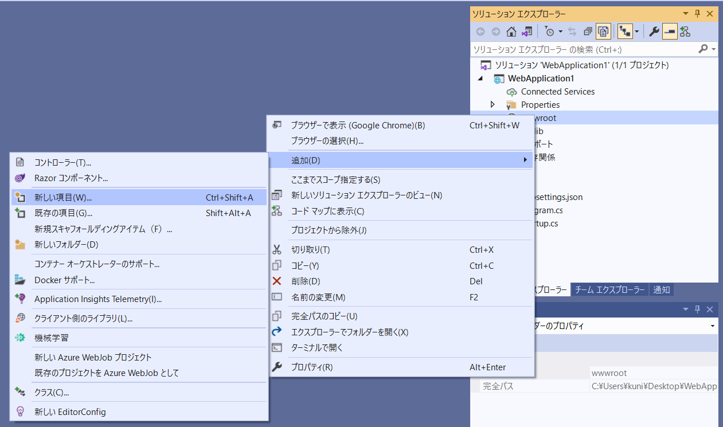The image size is (723, 427).
Task: Click the scissors 切り取り(T) item
Action: (x=400, y=250)
